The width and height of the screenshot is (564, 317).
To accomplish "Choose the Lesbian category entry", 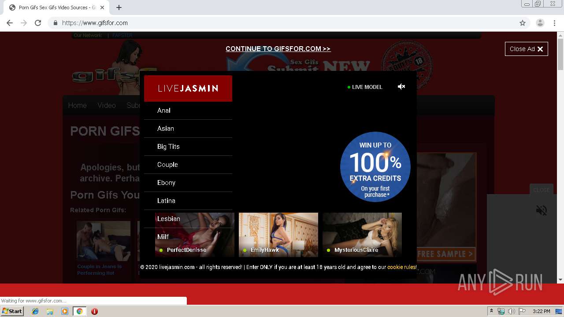I will pyautogui.click(x=188, y=219).
